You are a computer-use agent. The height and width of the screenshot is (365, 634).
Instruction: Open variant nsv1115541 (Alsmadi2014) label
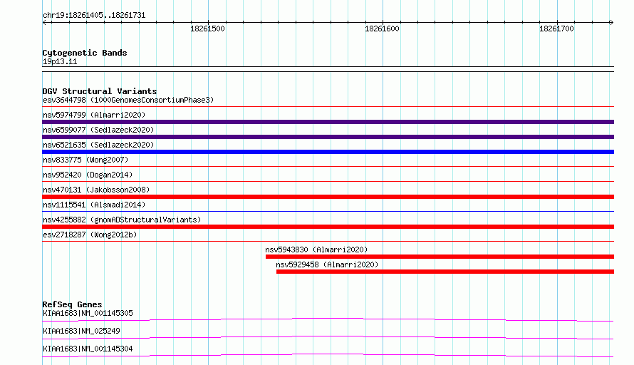(94, 205)
